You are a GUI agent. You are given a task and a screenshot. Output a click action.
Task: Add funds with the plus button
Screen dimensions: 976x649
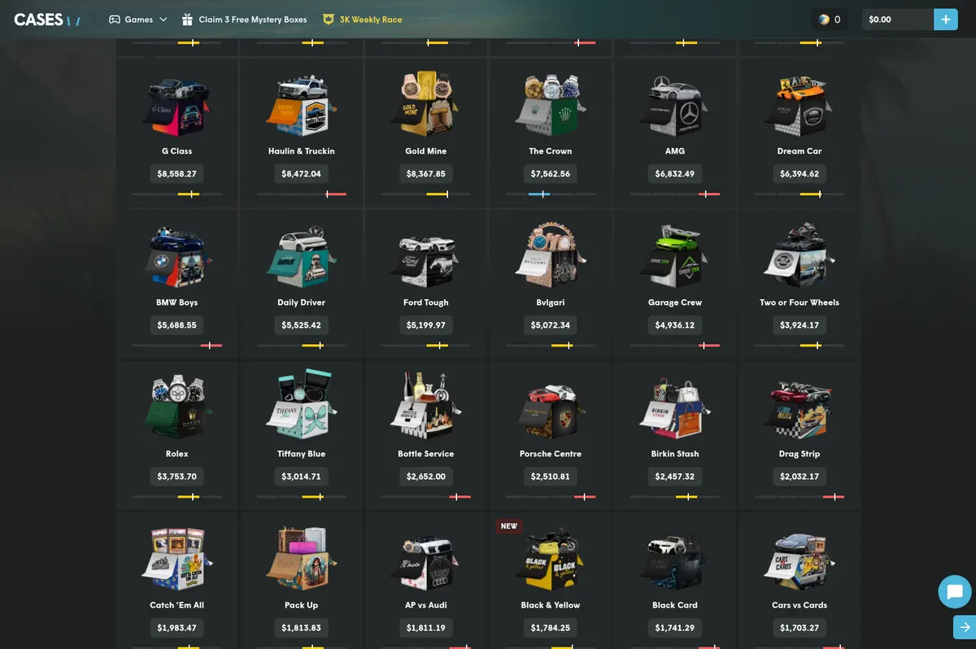point(946,20)
